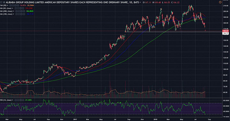The width and height of the screenshot is (230, 121).
Task: Open the MA (100, close) dropdown arrow
Action: (x=13, y=14)
